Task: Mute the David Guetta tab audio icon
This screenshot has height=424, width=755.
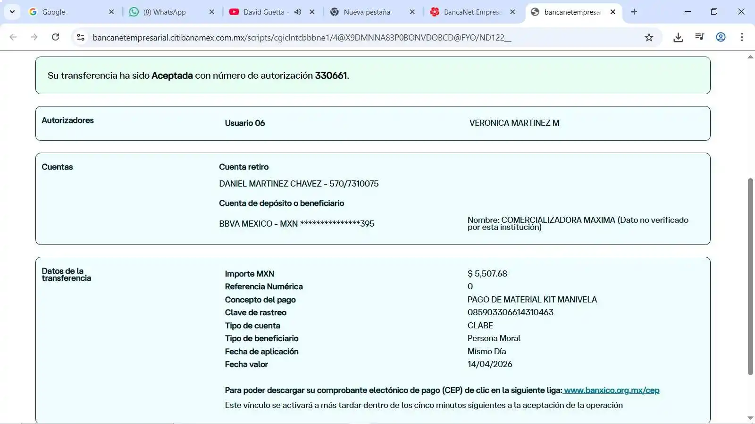Action: coord(298,12)
